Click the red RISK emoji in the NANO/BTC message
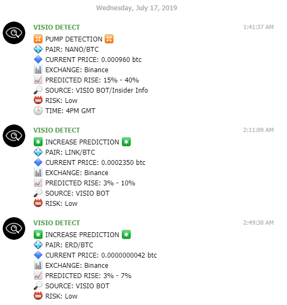This screenshot has width=287, height=305. (x=38, y=100)
